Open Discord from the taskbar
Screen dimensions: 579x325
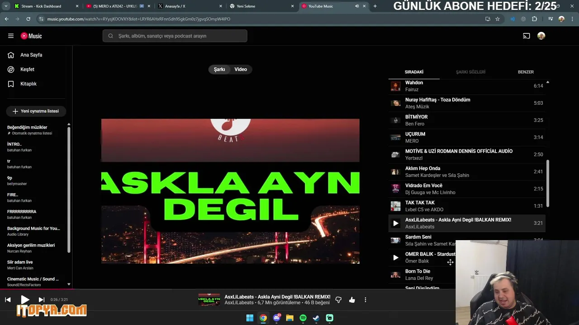(x=276, y=318)
